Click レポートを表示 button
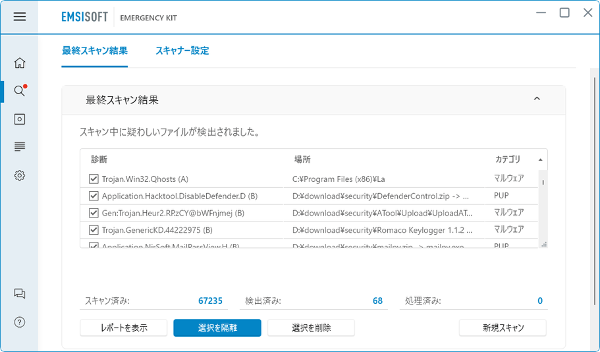The height and width of the screenshot is (352, 600). (x=124, y=328)
